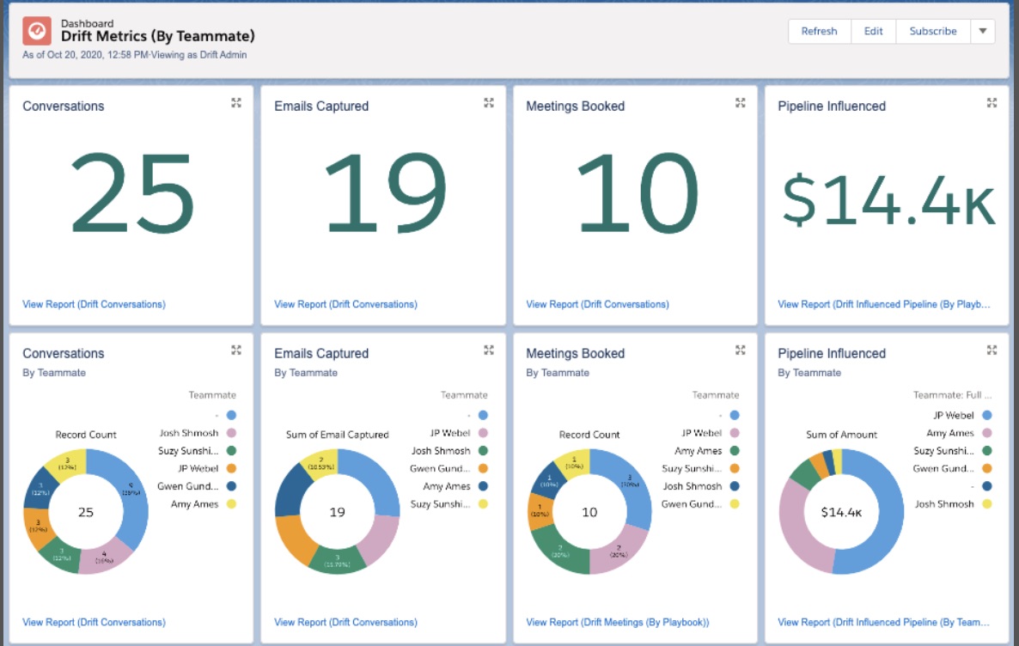Image resolution: width=1019 pixels, height=646 pixels.
Task: Click the Sum of Amount chart label
Action: point(842,434)
